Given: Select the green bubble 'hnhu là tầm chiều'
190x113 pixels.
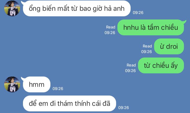Looking at the screenshot, I should click(x=151, y=27).
